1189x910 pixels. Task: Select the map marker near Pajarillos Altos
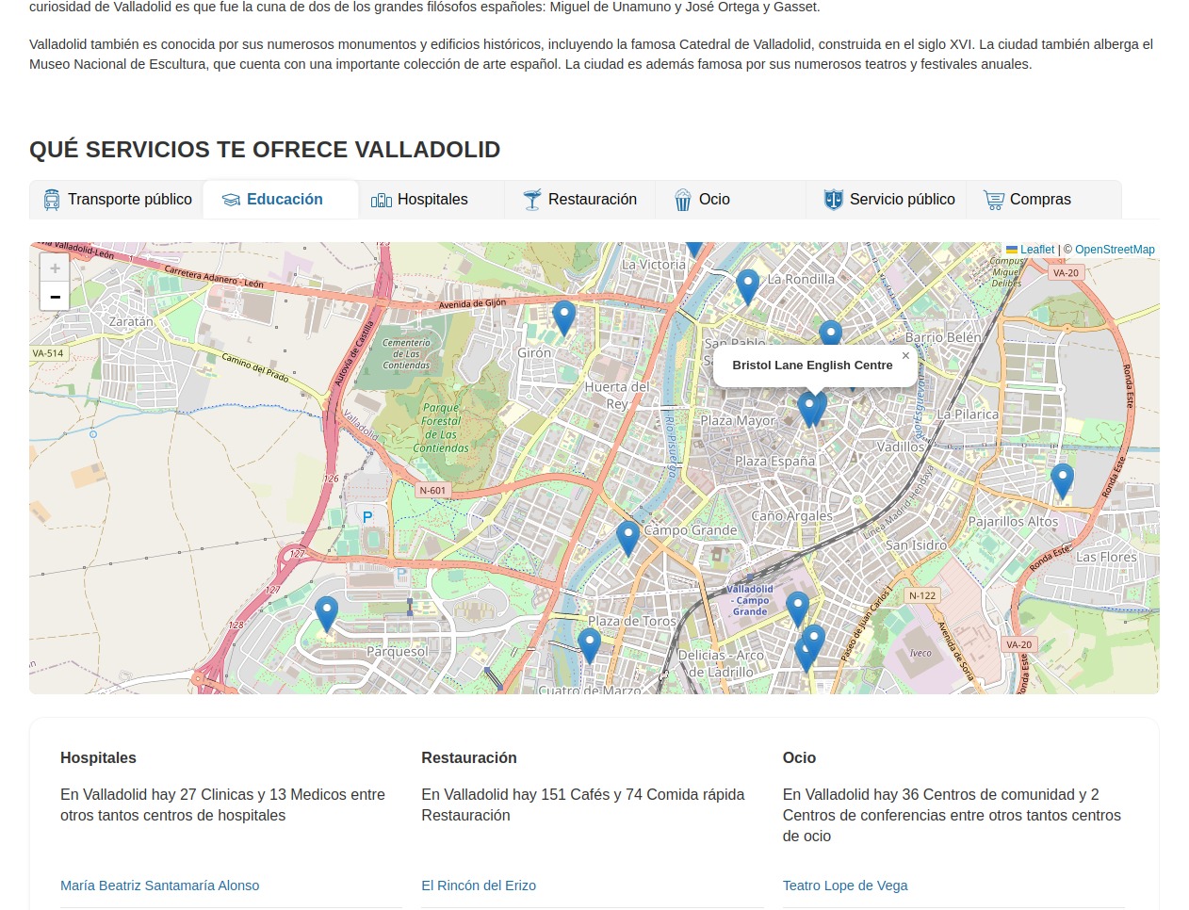pos(1062,479)
